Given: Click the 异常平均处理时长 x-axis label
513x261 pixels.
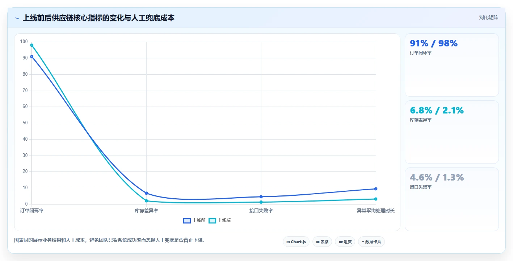Looking at the screenshot, I should 376,211.
